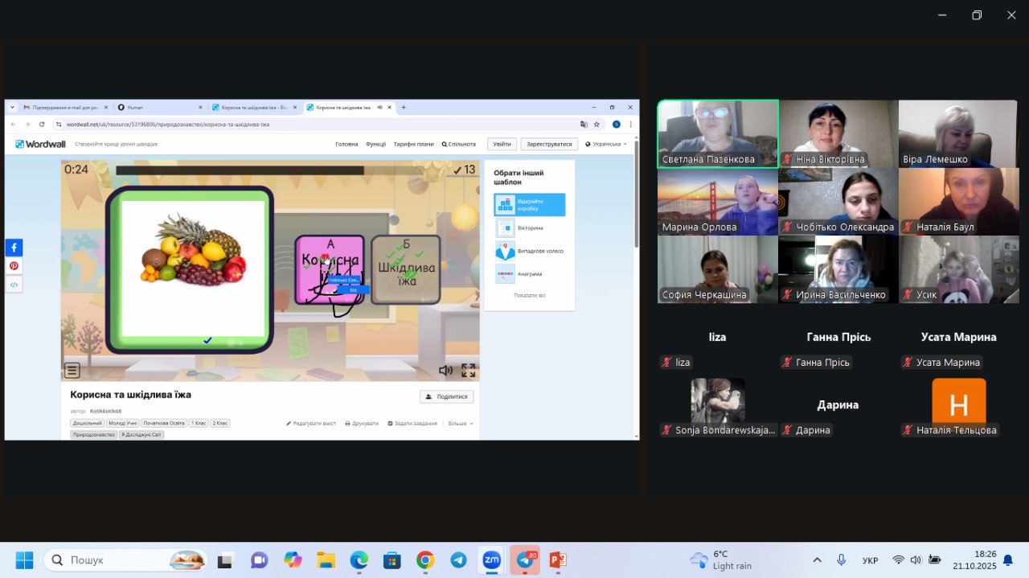
Task: Open Zoom from the taskbar
Action: (491, 560)
